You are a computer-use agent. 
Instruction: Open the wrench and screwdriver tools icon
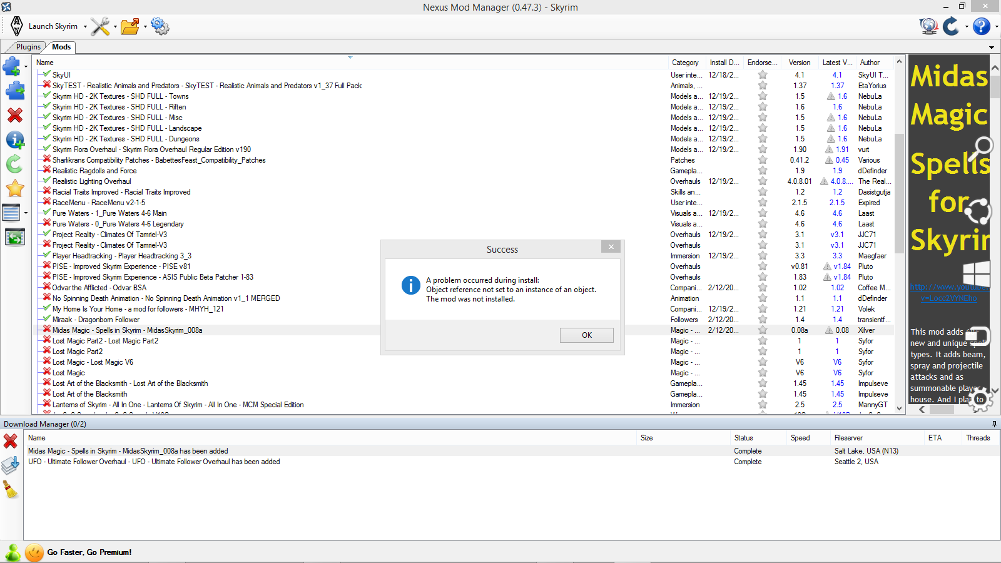[x=100, y=26]
